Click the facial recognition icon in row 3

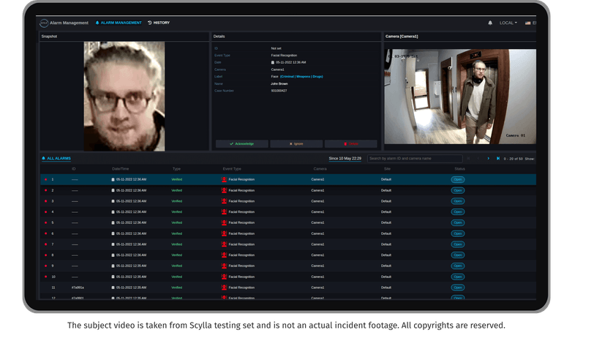coord(224,201)
